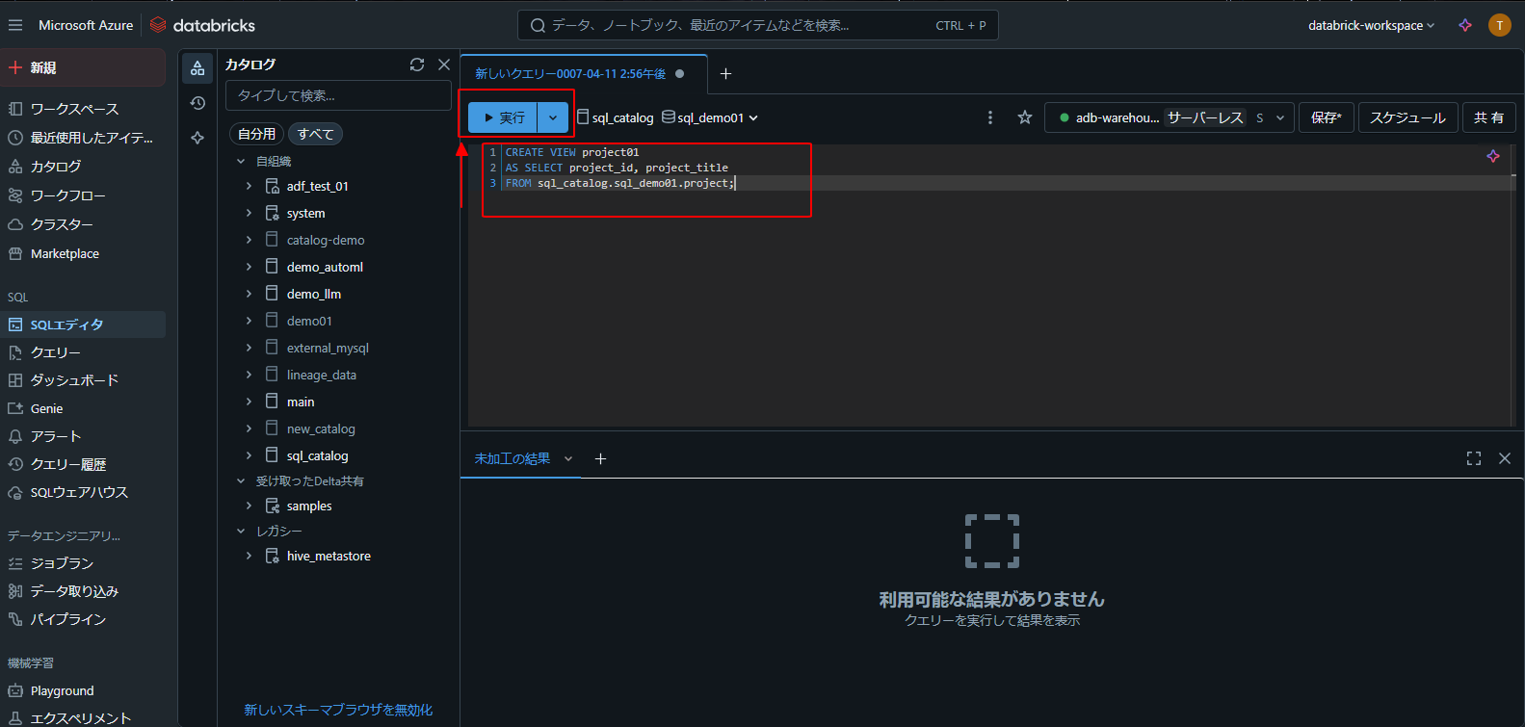The width and height of the screenshot is (1525, 727).
Task: Maximize the results pane with fullscreen icon
Action: pyautogui.click(x=1474, y=458)
